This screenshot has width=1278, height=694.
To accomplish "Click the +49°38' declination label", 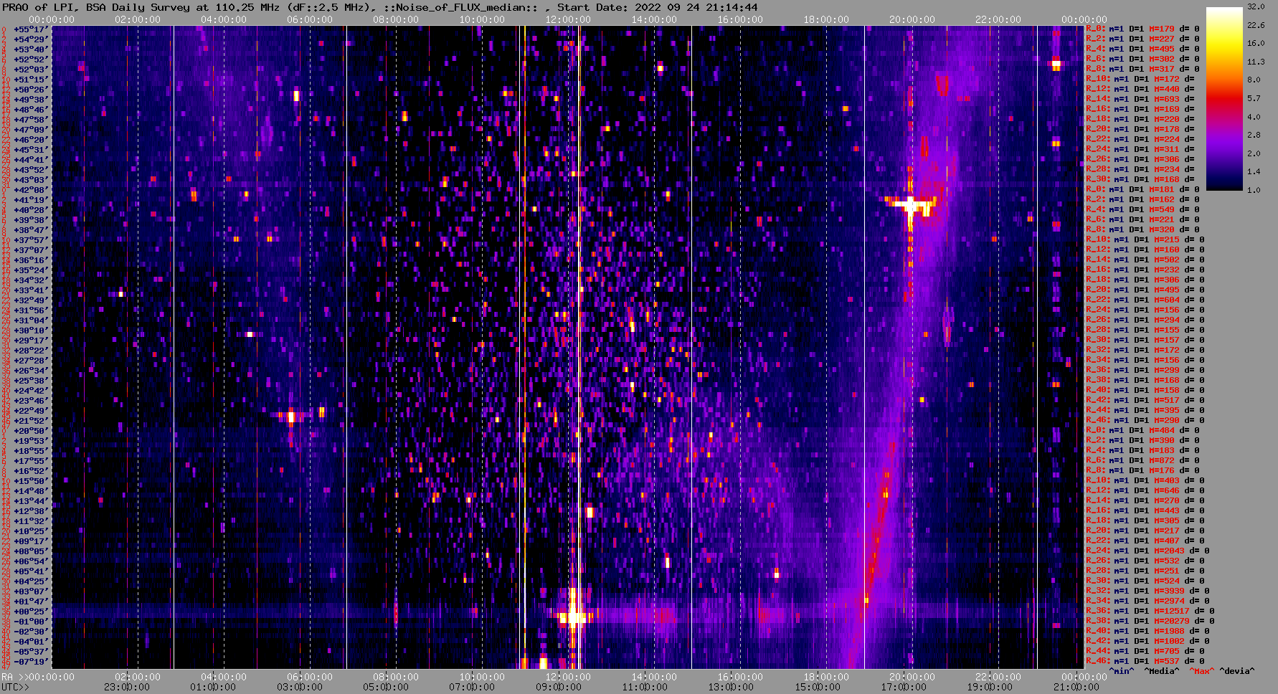I will coord(30,99).
